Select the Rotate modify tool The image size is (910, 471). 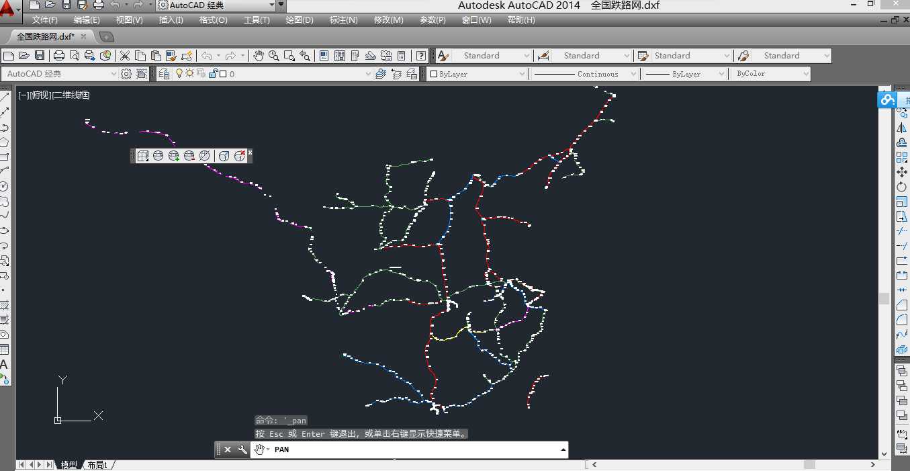tap(902, 187)
